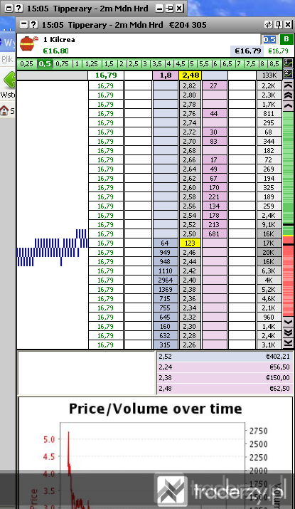Click single chevron up ladder arrow
The height and width of the screenshot is (509, 295).
pyautogui.click(x=288, y=106)
